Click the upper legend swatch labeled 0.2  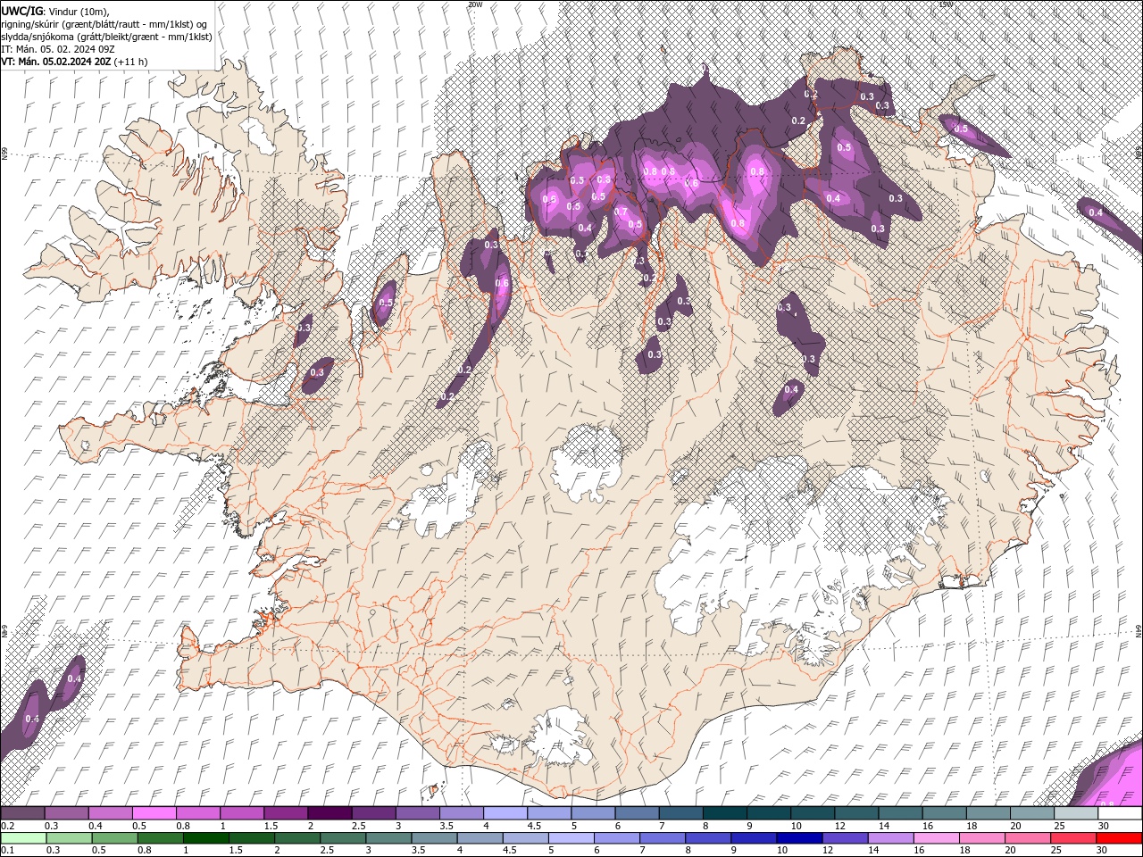click(22, 813)
